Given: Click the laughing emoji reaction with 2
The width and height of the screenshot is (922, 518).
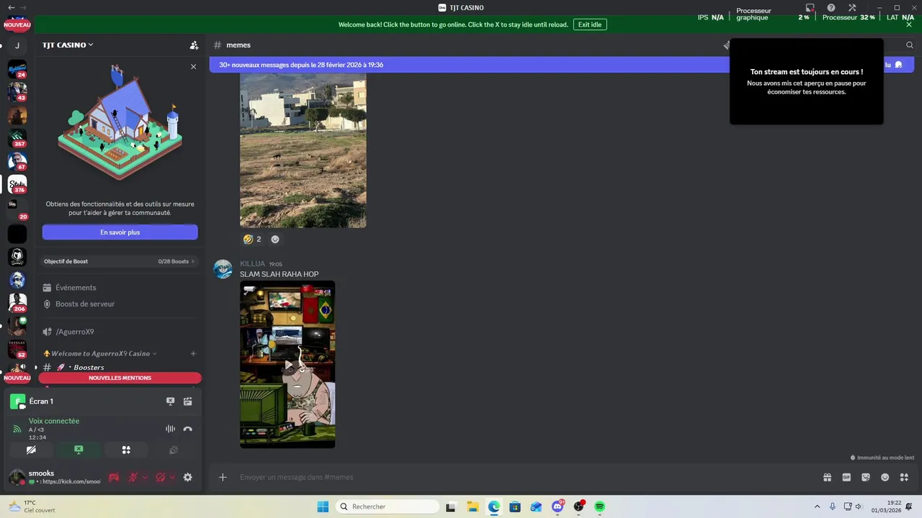Looking at the screenshot, I should click(252, 239).
